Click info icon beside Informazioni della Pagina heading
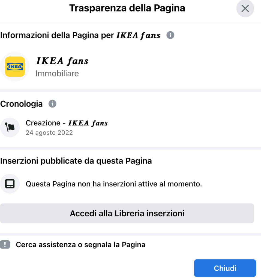The image size is (261, 280). (x=170, y=35)
